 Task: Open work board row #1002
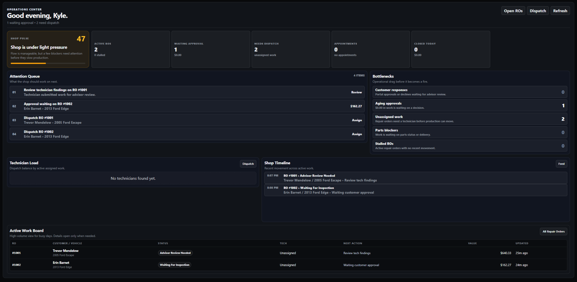pyautogui.click(x=288, y=265)
